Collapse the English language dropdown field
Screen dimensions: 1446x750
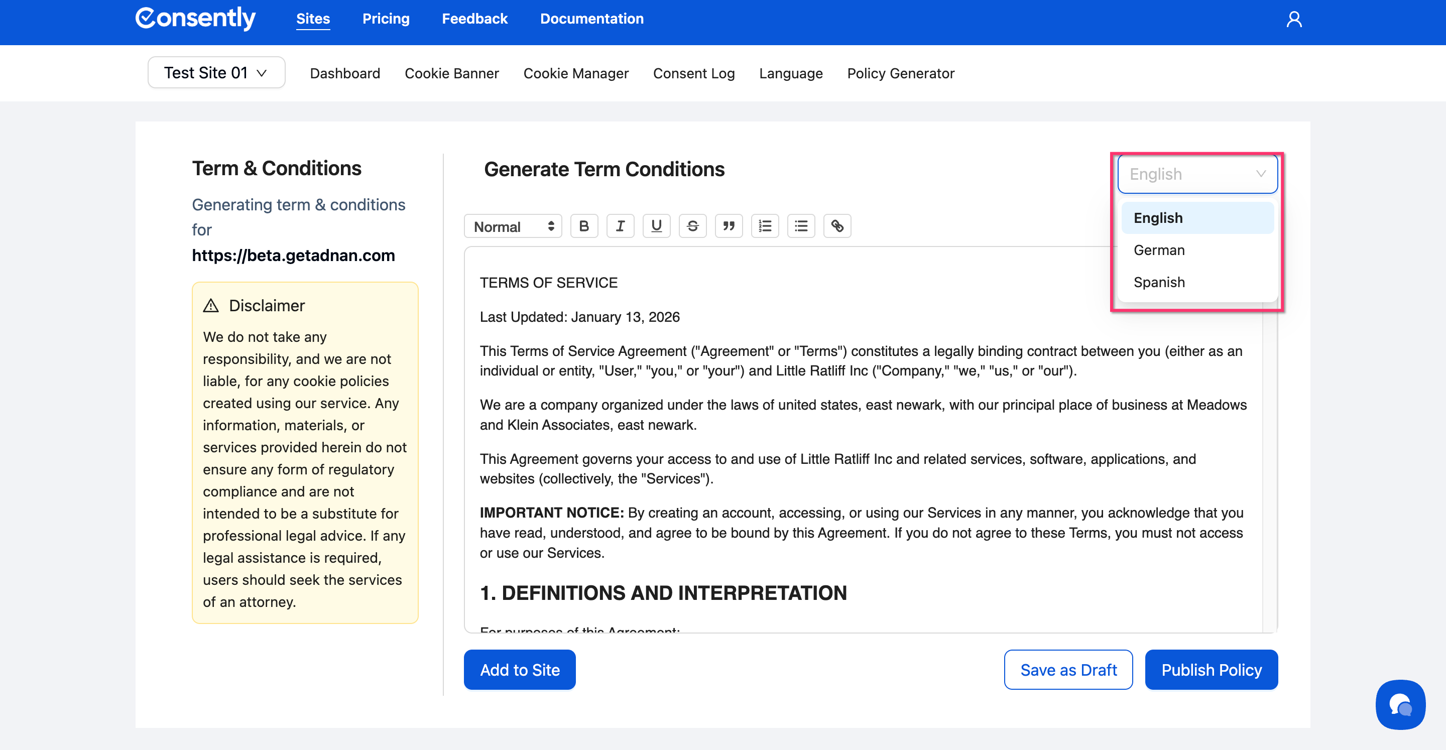coord(1197,175)
